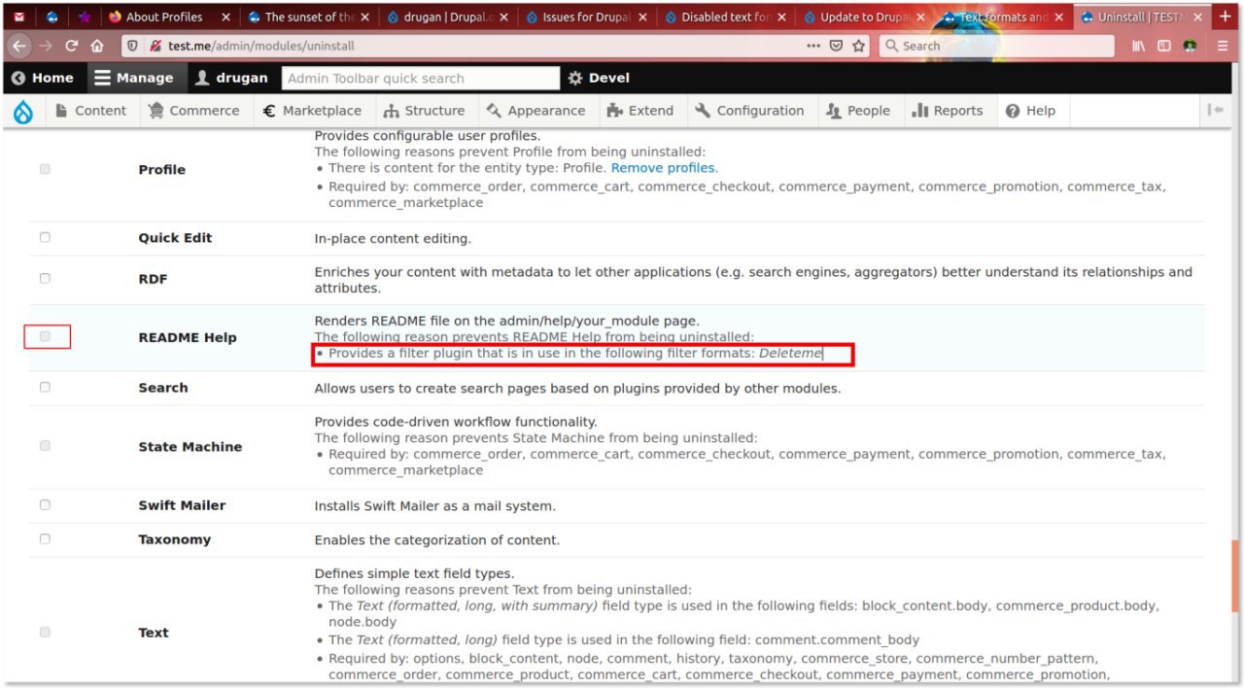Follow the Remove profiles link
This screenshot has height=688, width=1244.
click(x=663, y=168)
